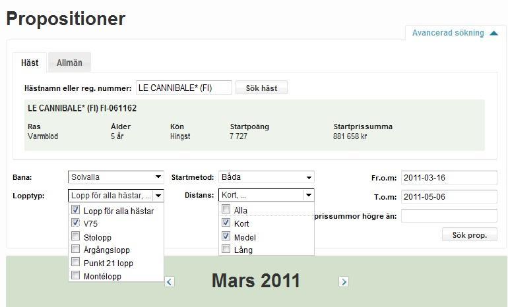
Task: Focus the horse name input field
Action: (x=184, y=88)
